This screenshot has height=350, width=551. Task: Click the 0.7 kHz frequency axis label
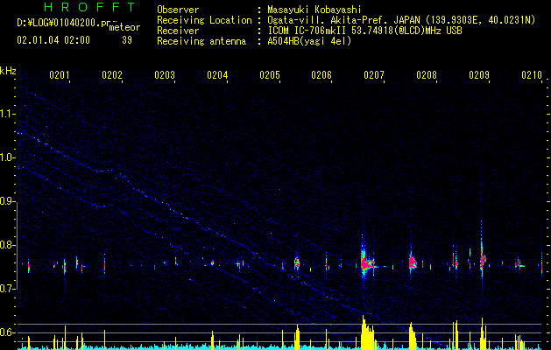pyautogui.click(x=8, y=289)
